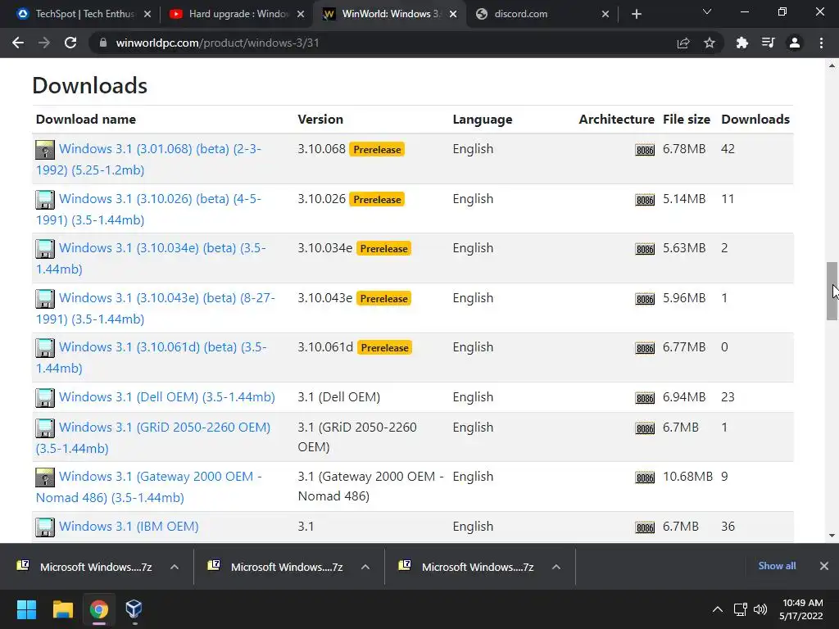Switch to the Hard upgrade YouTube tab
This screenshot has height=629, width=839.
237,14
